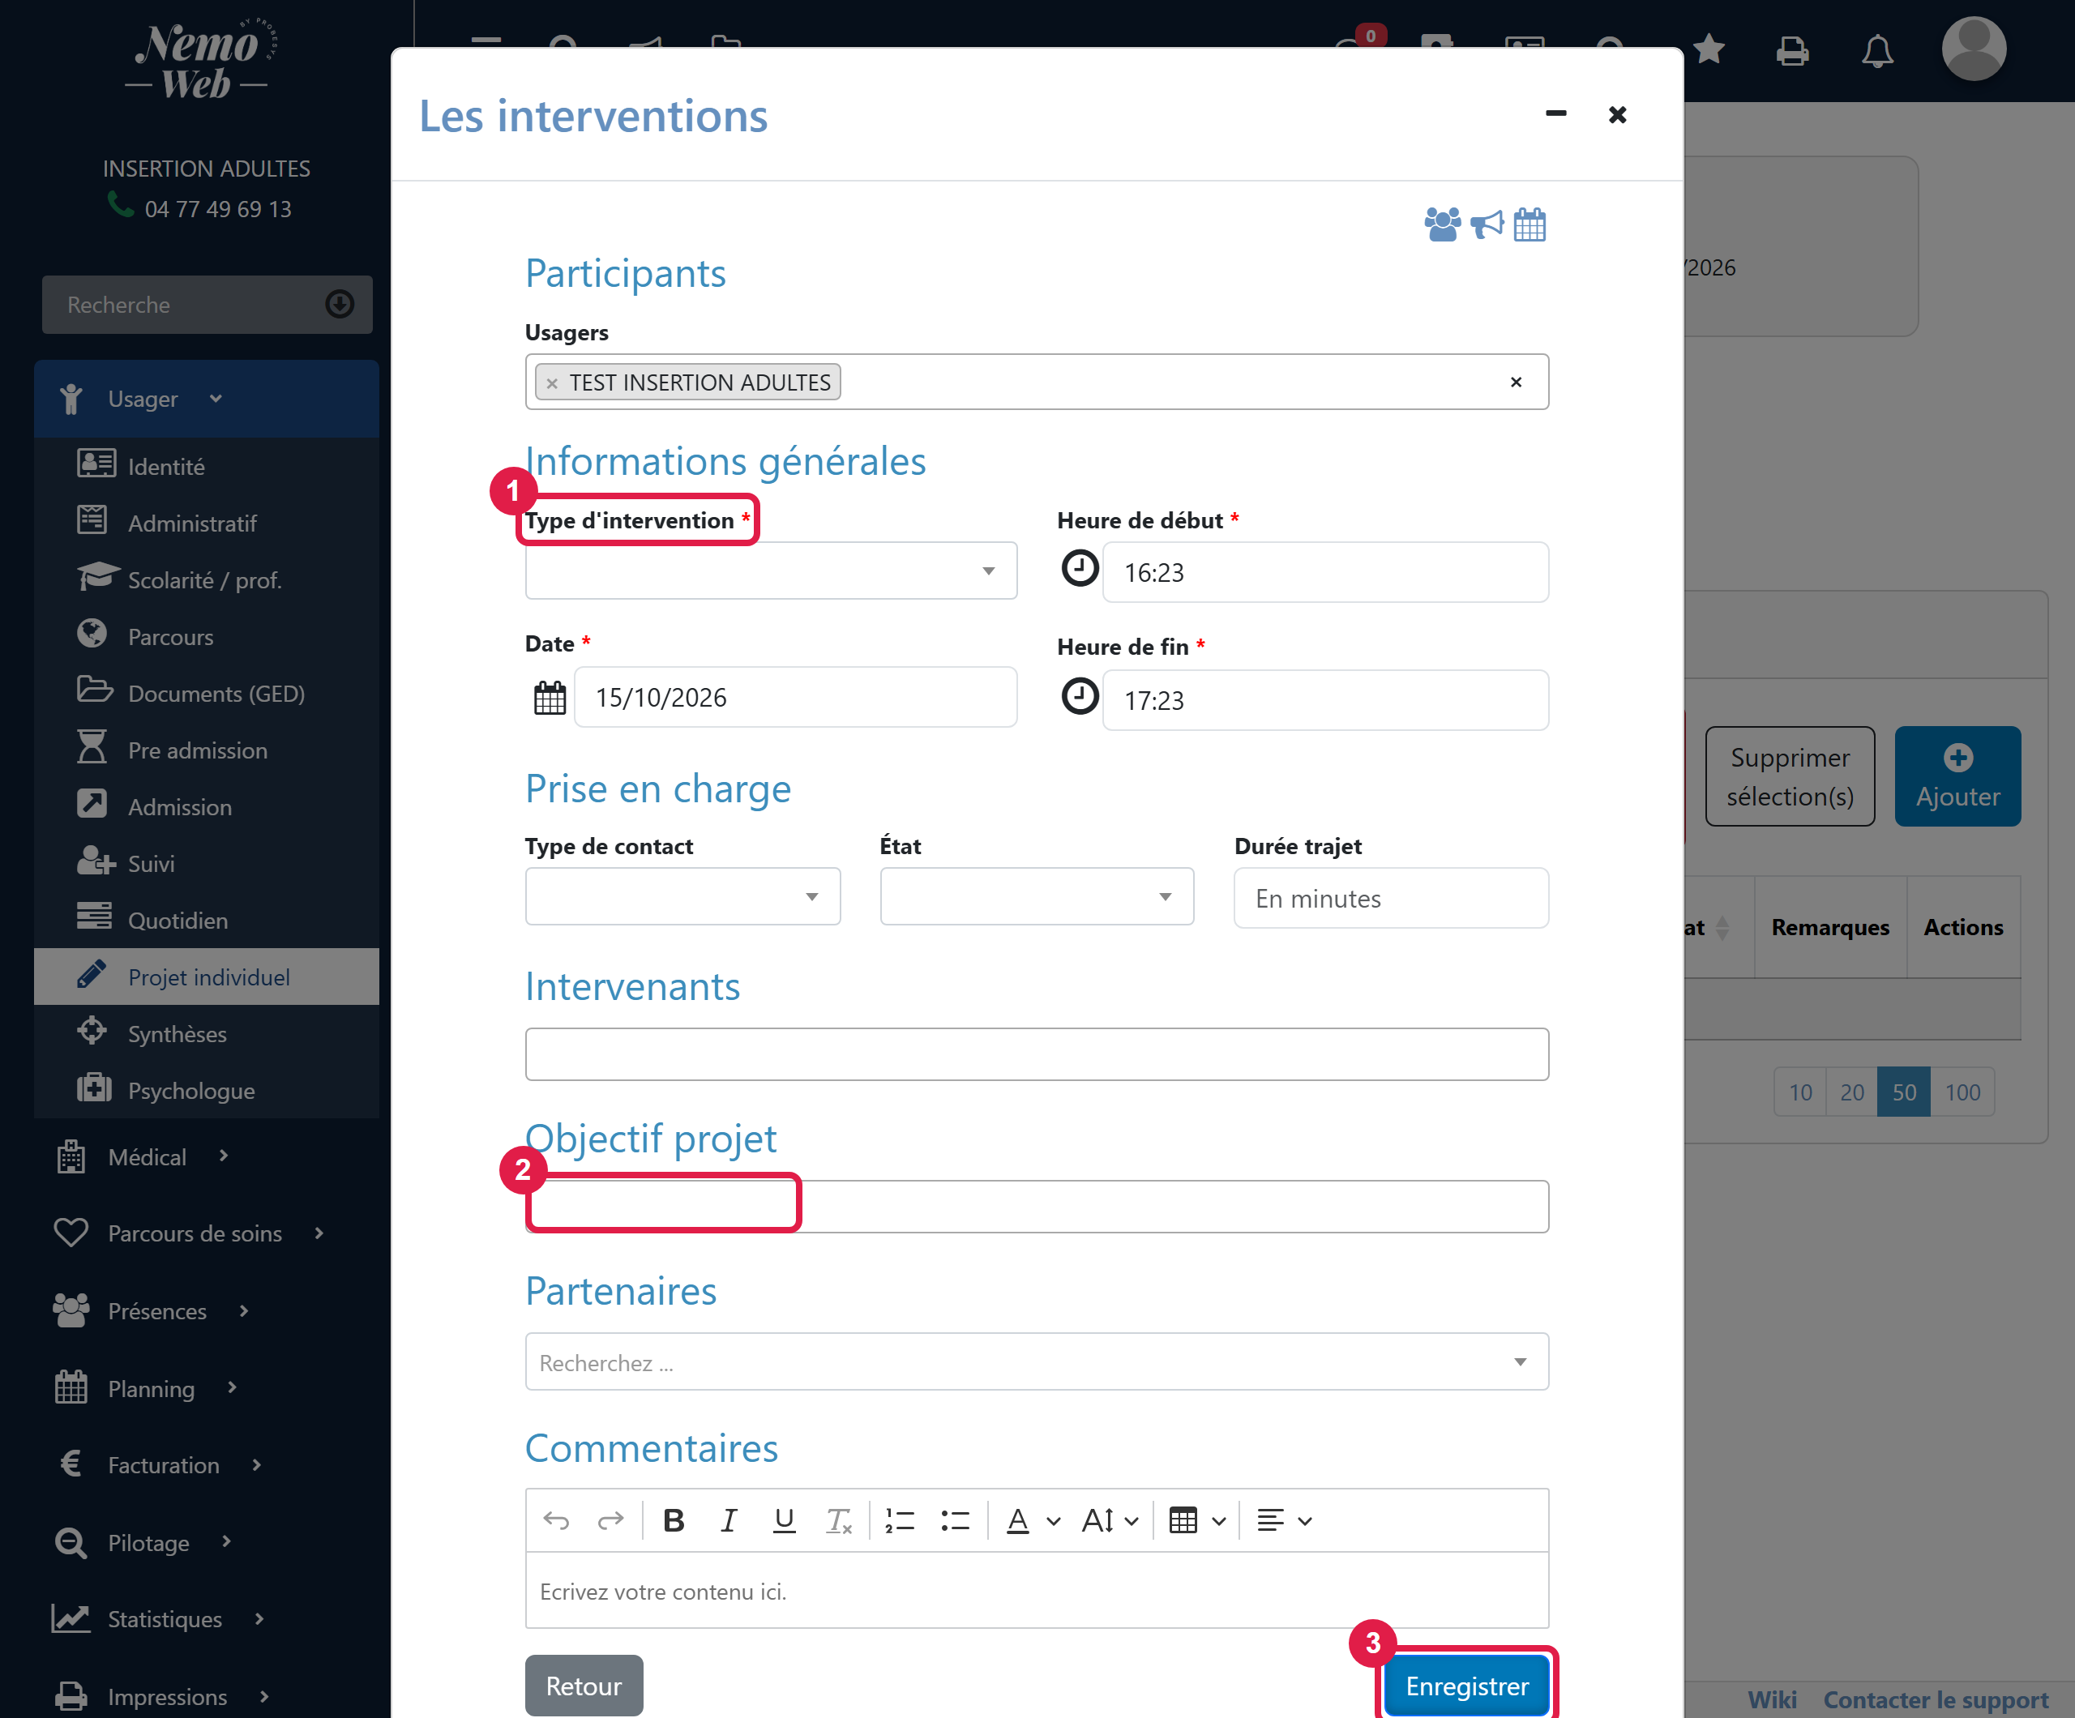Click the group of users icon in modal
This screenshot has height=1718, width=2075.
tap(1442, 224)
